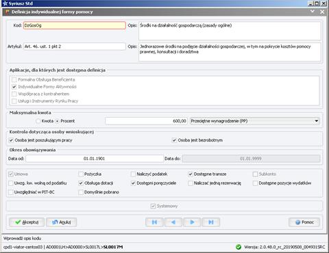Toggle Usługi i Instrumenty Rynku Pracy checkbox
The width and height of the screenshot is (329, 253).
coord(14,101)
